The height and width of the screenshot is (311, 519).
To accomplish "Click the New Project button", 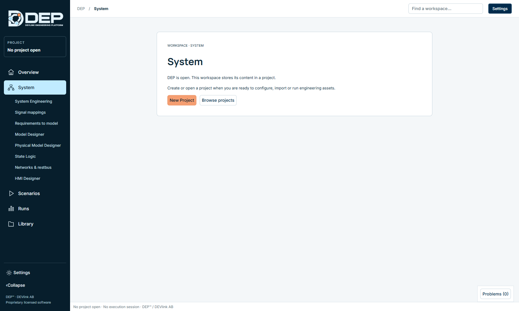I will point(182,100).
